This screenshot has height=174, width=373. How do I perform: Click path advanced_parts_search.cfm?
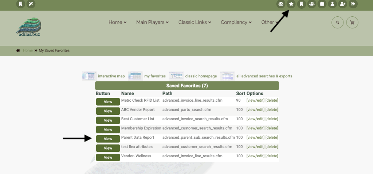(x=187, y=110)
